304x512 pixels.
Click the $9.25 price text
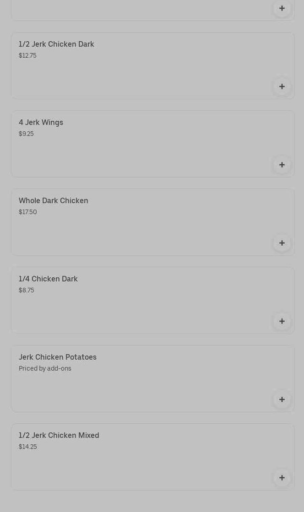click(x=26, y=134)
